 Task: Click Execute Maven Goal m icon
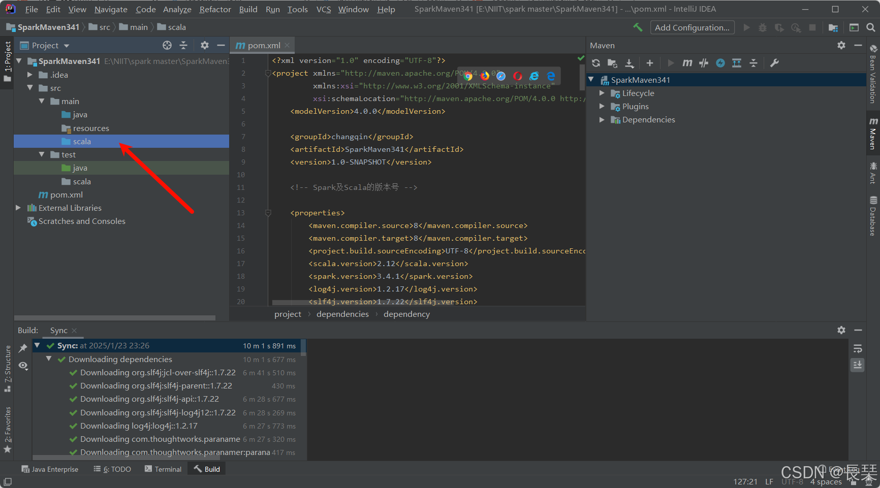pos(687,63)
